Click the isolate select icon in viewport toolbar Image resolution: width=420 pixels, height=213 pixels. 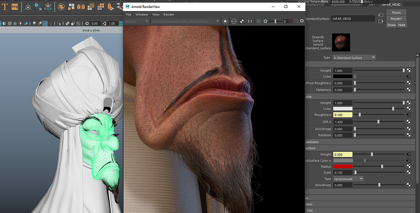(59, 24)
